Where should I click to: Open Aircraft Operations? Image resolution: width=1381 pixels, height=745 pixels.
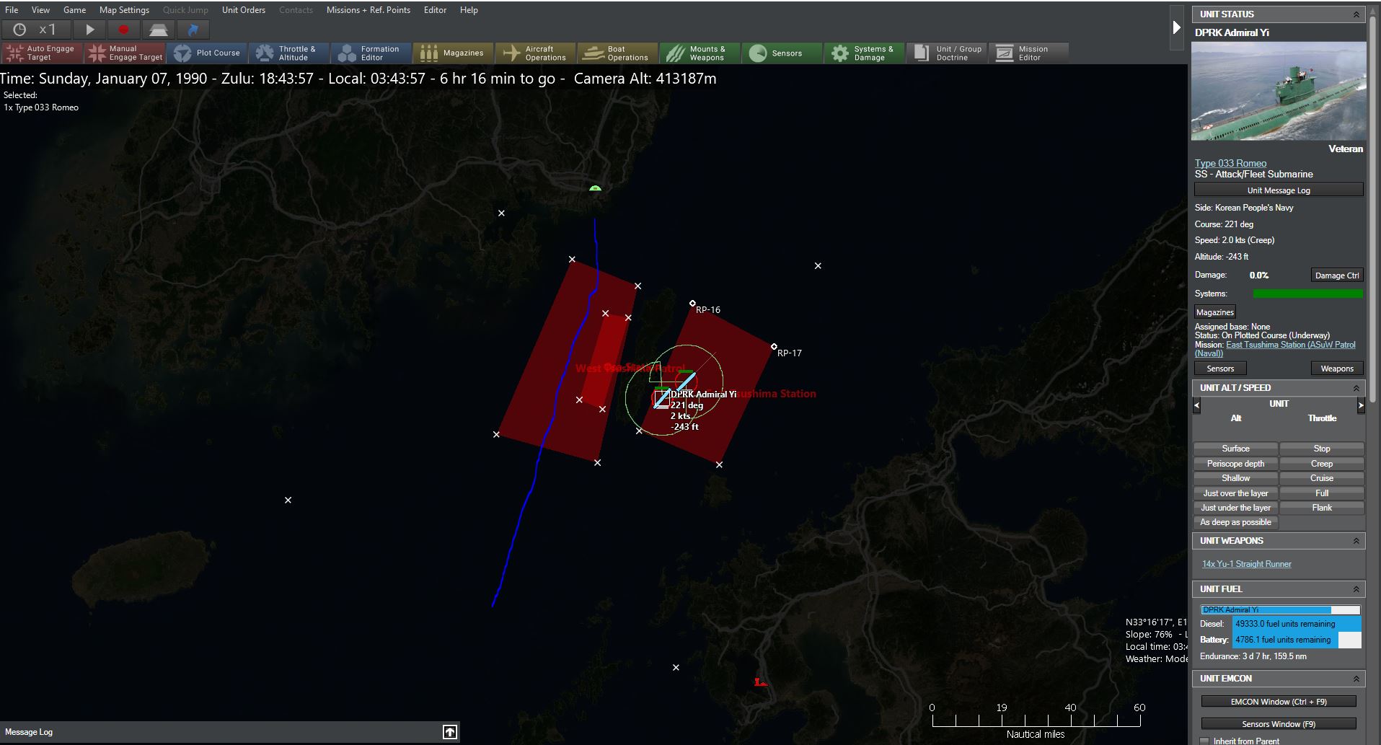pos(536,53)
